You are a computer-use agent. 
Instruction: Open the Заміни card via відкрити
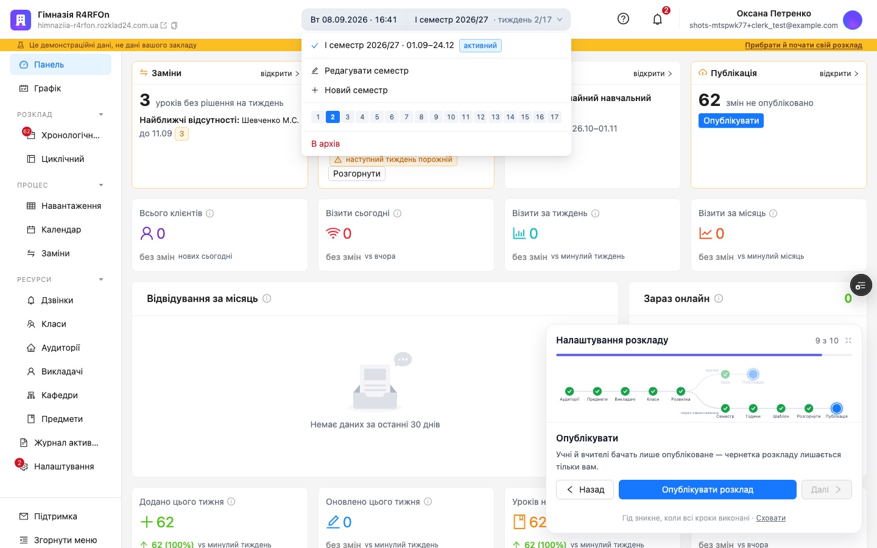click(x=280, y=74)
